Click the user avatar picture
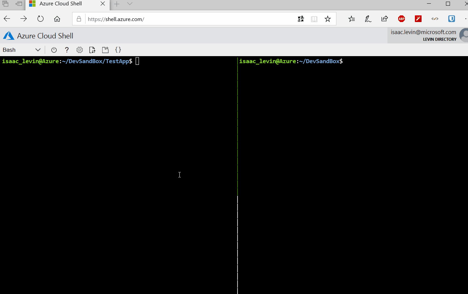The width and height of the screenshot is (468, 294). tap(464, 35)
